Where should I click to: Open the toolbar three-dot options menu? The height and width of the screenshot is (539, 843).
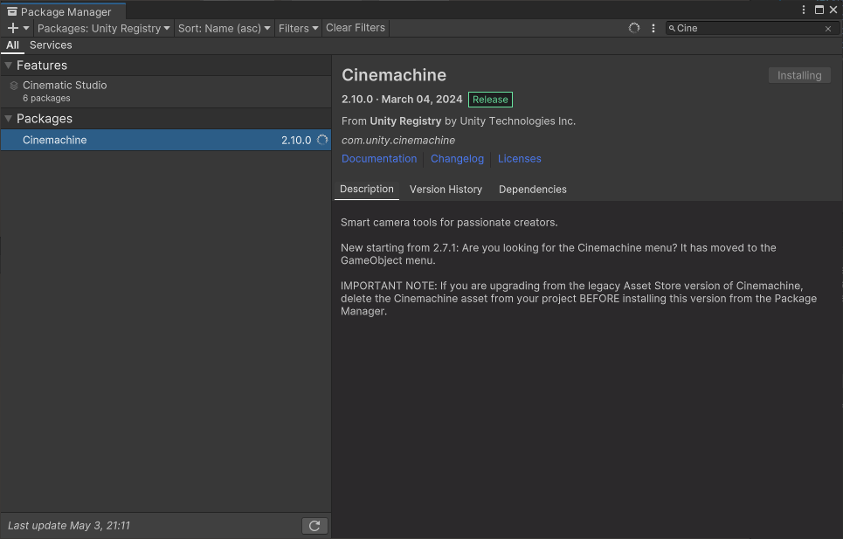[653, 28]
